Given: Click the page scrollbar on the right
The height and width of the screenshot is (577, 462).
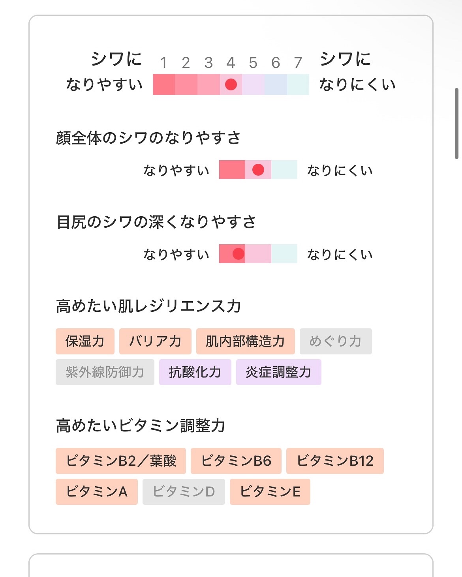Looking at the screenshot, I should [456, 124].
